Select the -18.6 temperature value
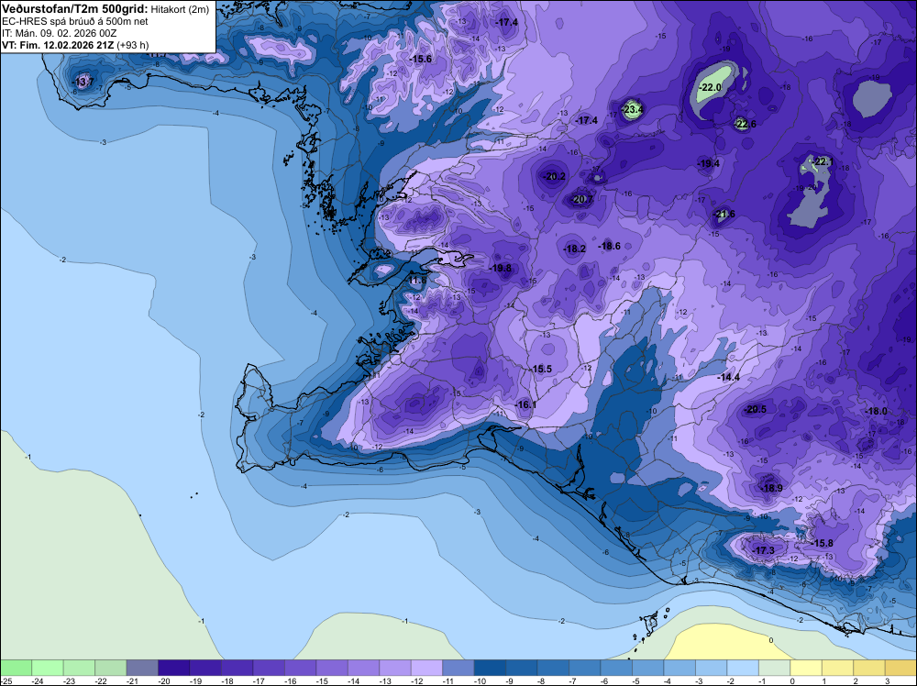The width and height of the screenshot is (917, 686). point(610,246)
